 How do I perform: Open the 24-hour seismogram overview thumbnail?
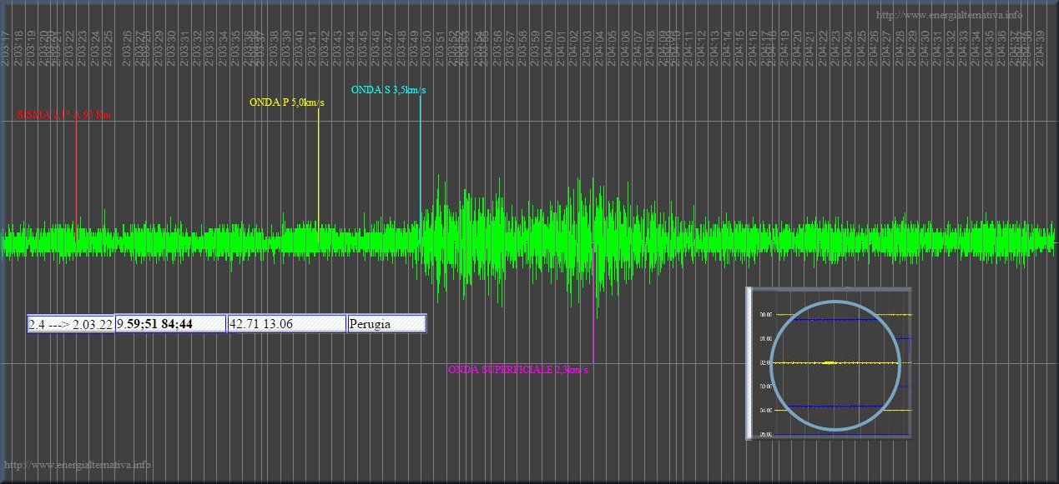click(x=829, y=363)
